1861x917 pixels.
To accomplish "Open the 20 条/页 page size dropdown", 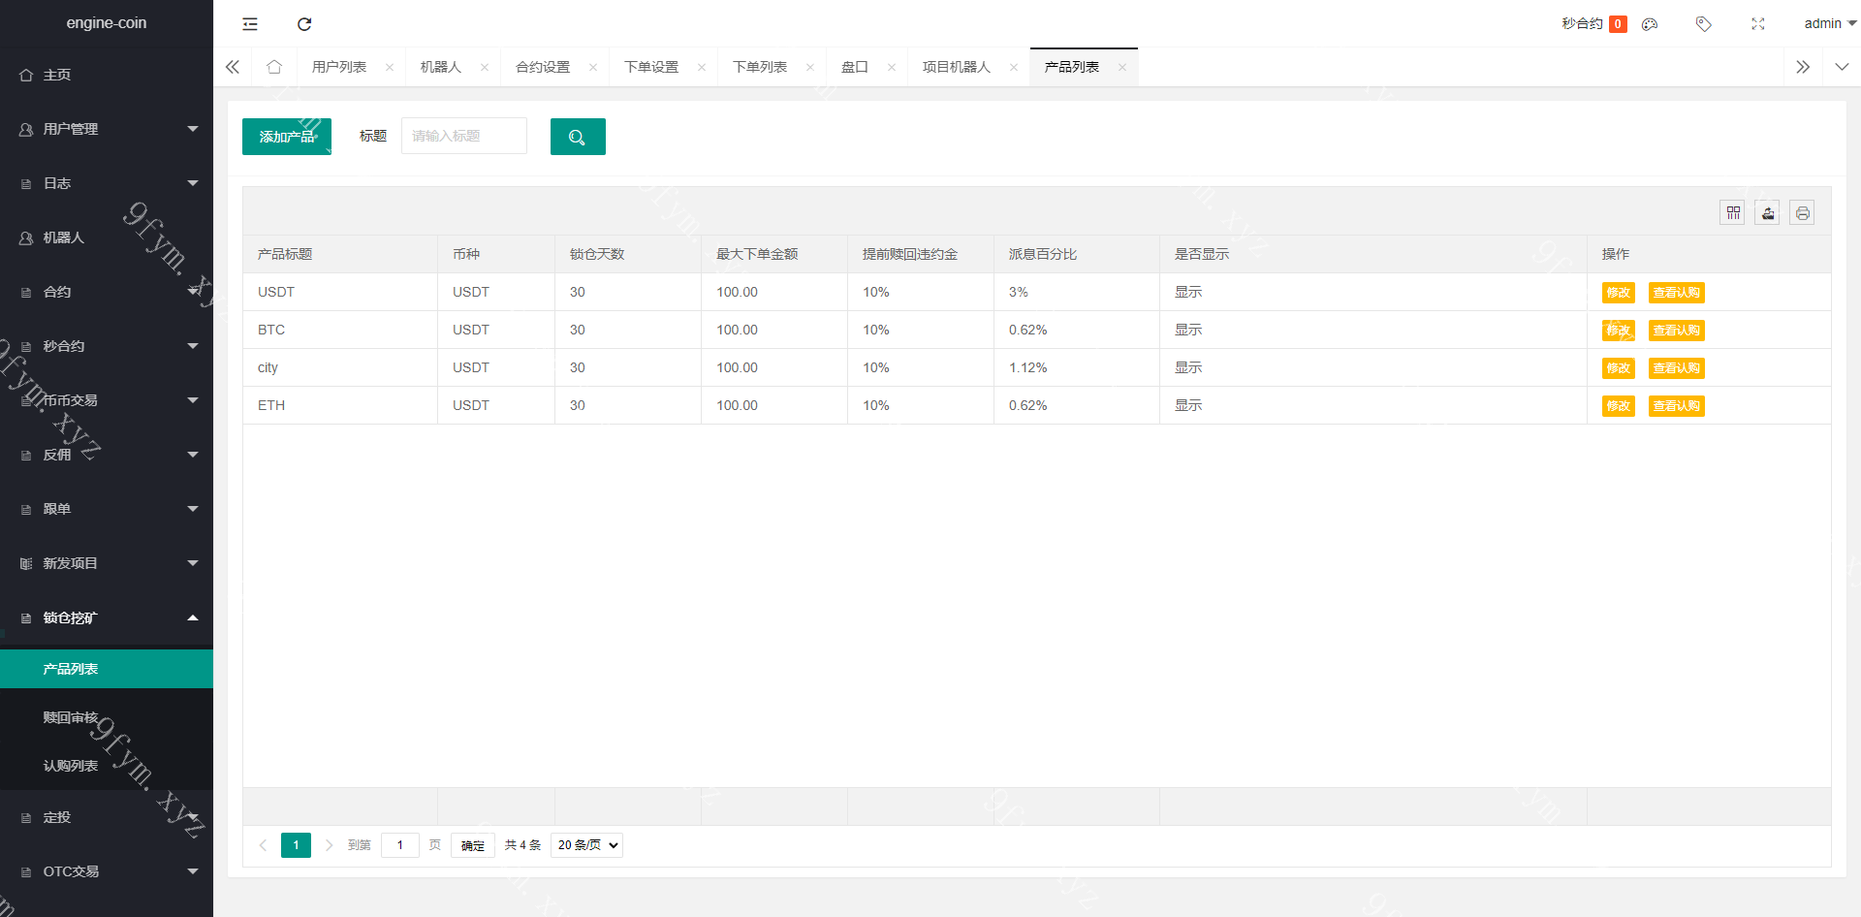I will coord(586,845).
